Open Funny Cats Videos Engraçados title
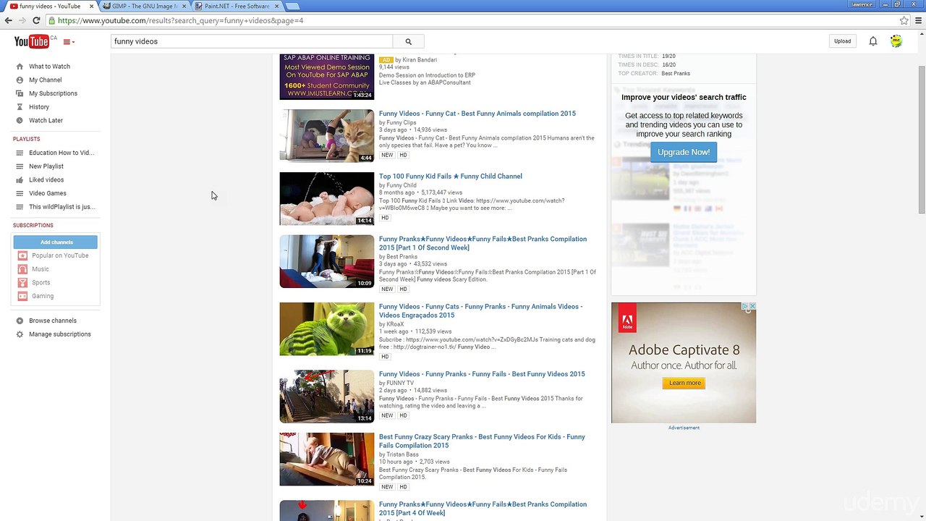926x521 pixels. pos(480,310)
